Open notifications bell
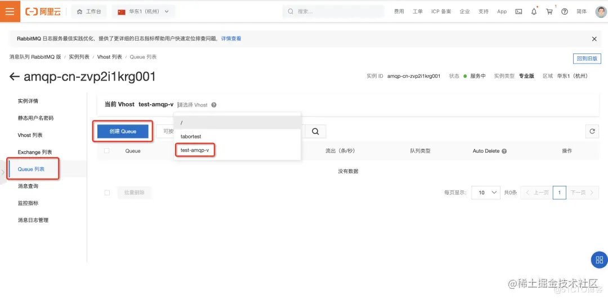Screen dimensions: 608x299 pos(534,12)
